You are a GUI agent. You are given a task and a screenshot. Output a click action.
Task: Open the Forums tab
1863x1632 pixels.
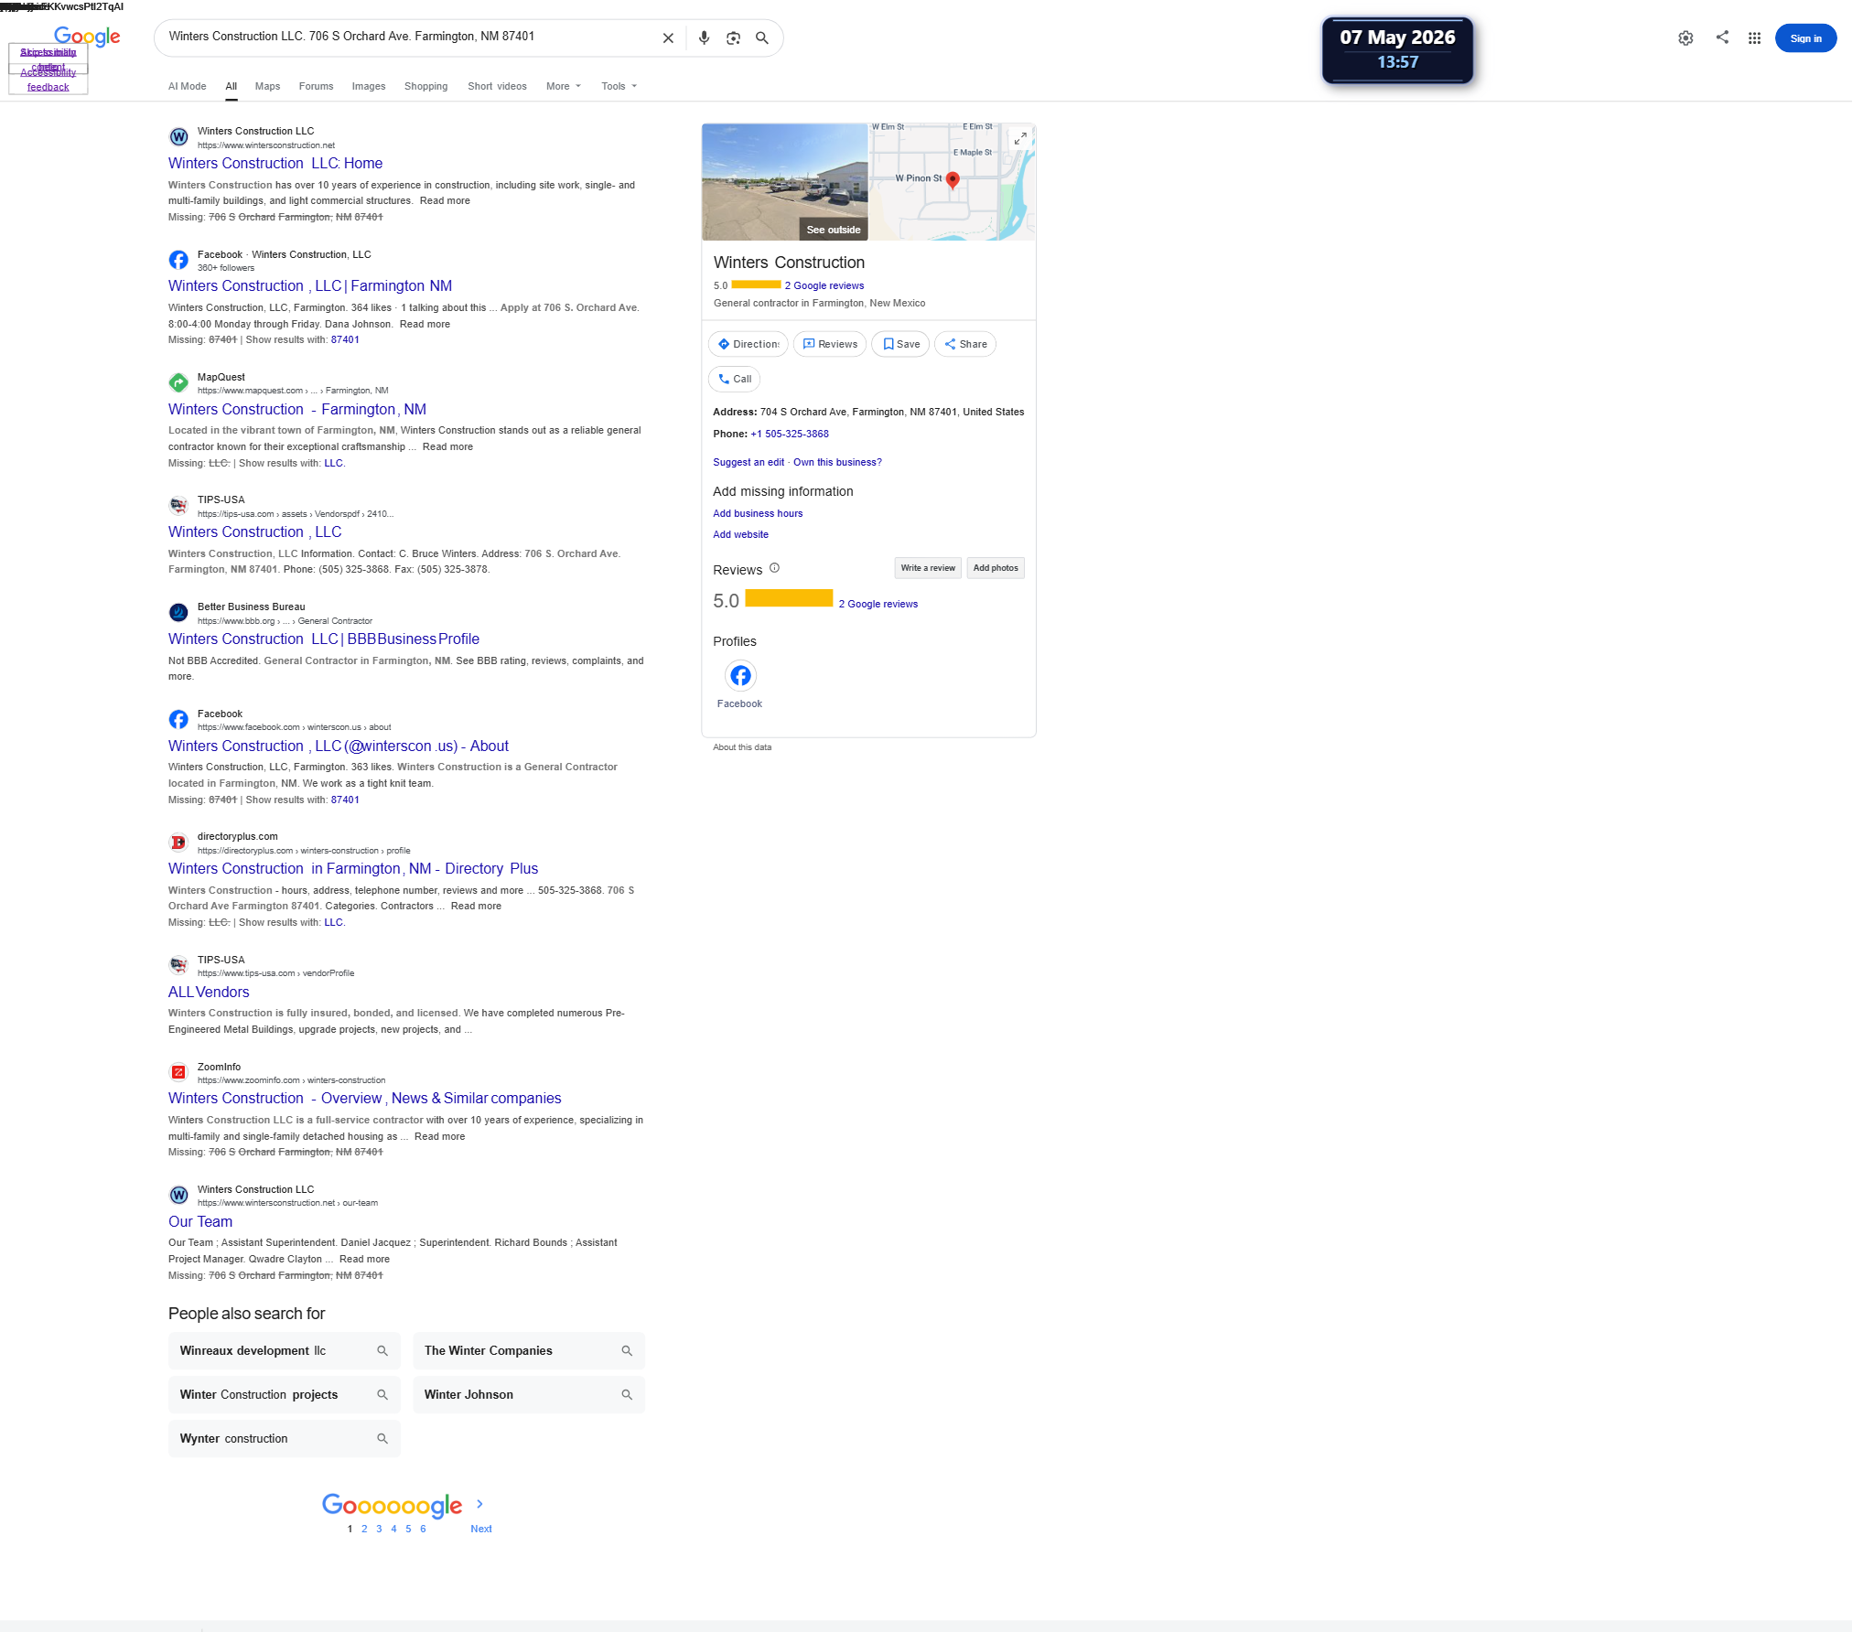click(x=317, y=86)
